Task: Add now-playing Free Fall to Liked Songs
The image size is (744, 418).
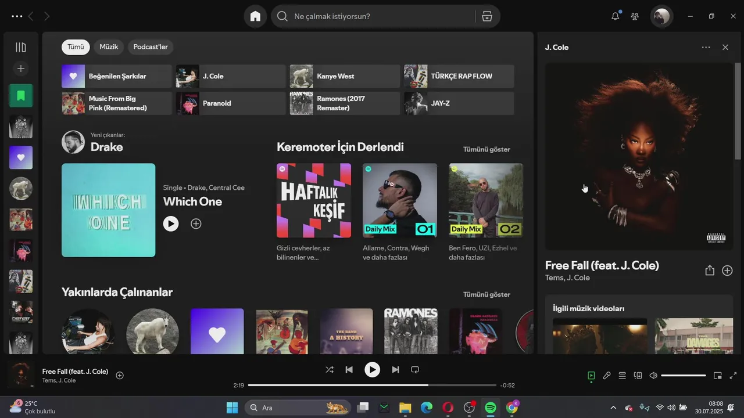Action: [120, 376]
